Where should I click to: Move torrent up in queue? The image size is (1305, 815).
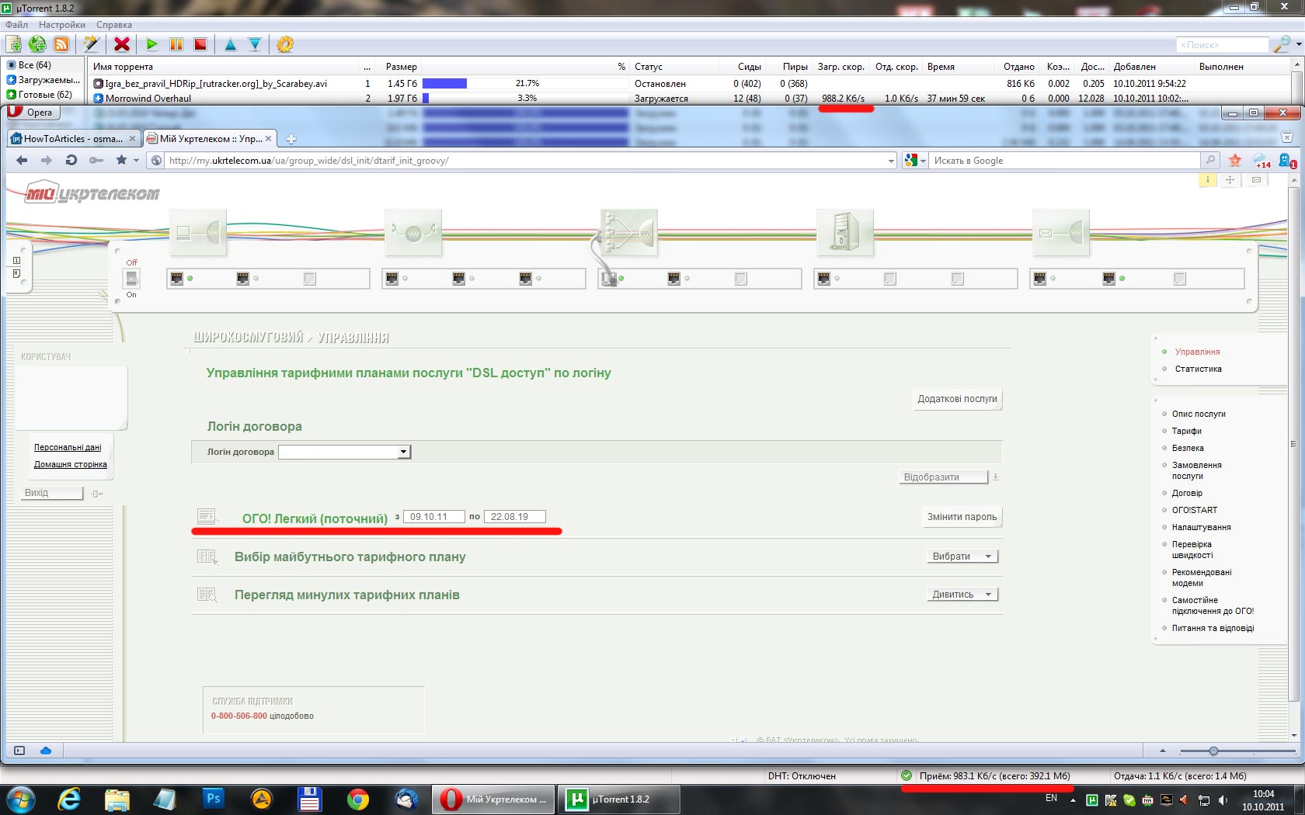(x=231, y=44)
